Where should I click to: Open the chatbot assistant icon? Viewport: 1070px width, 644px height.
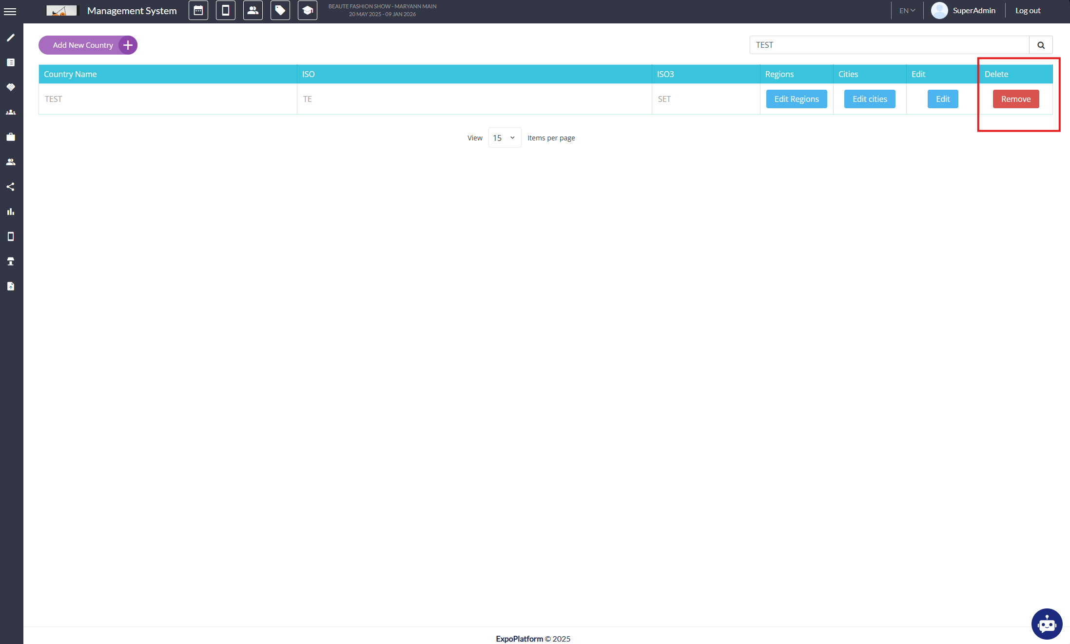[x=1046, y=624]
